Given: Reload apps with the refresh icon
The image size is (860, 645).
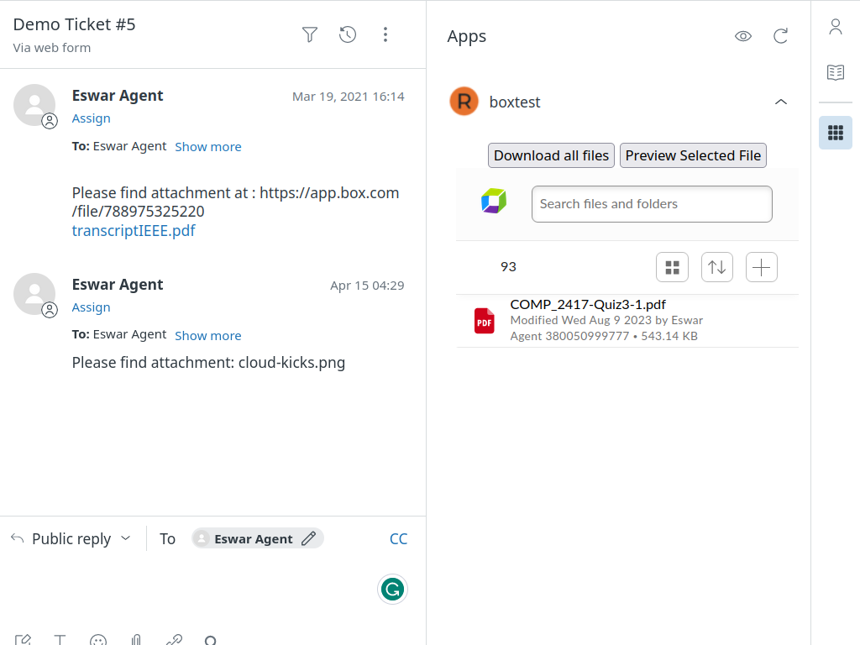Looking at the screenshot, I should point(780,36).
